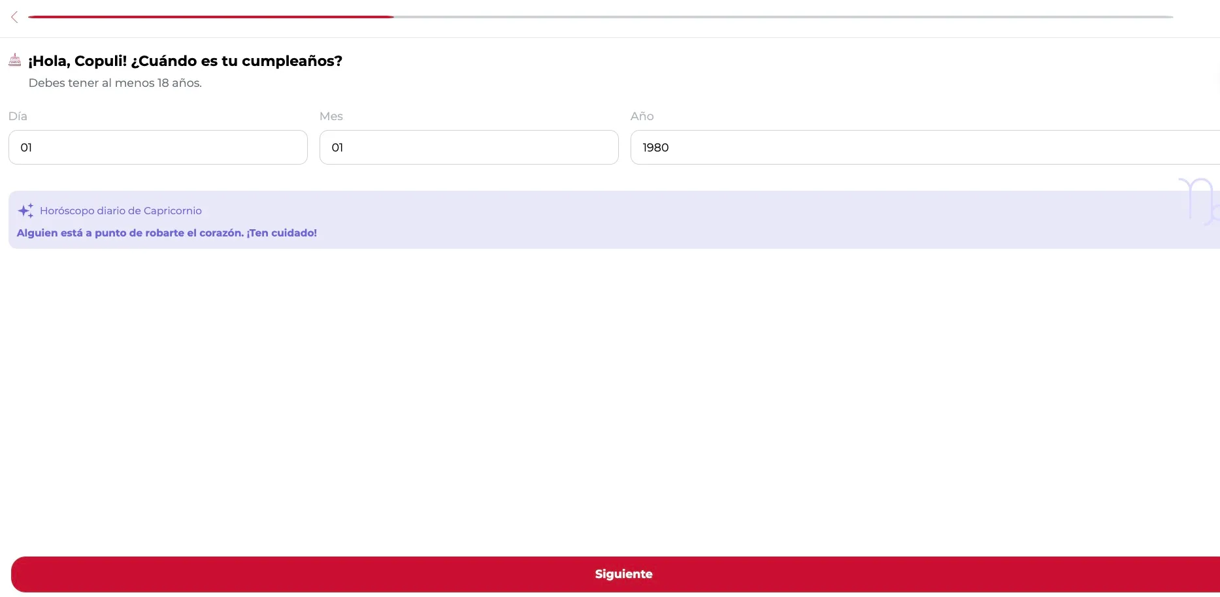Click the '01' value in the Mes field

(x=337, y=148)
